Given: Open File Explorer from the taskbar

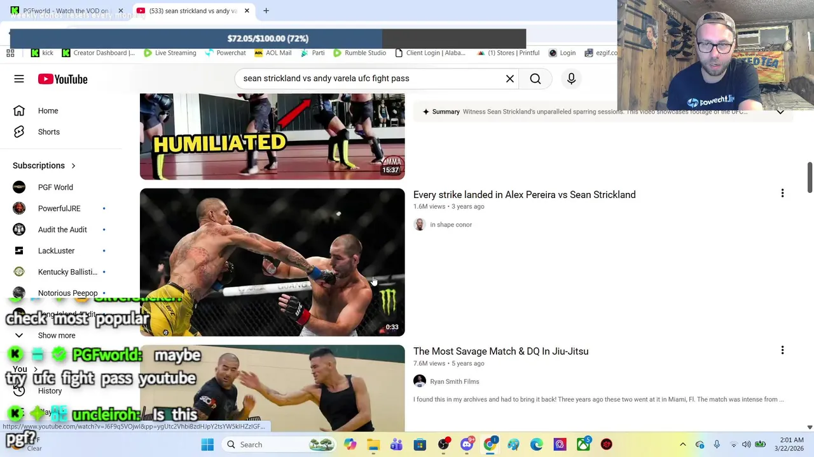Looking at the screenshot, I should pos(373,444).
